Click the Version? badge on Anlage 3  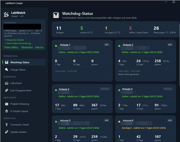coord(105,89)
